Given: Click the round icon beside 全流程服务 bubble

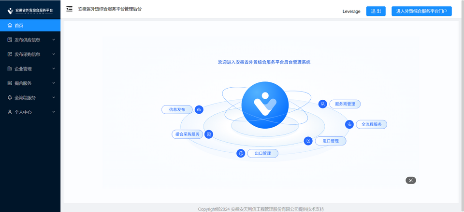Looking at the screenshot, I should [x=349, y=124].
